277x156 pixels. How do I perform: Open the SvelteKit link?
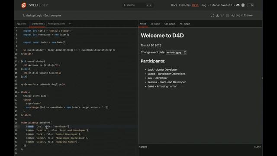(x=227, y=5)
